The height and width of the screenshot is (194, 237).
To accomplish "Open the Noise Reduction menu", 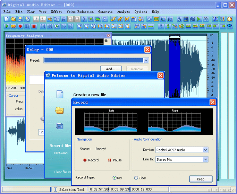I will 80,12.
